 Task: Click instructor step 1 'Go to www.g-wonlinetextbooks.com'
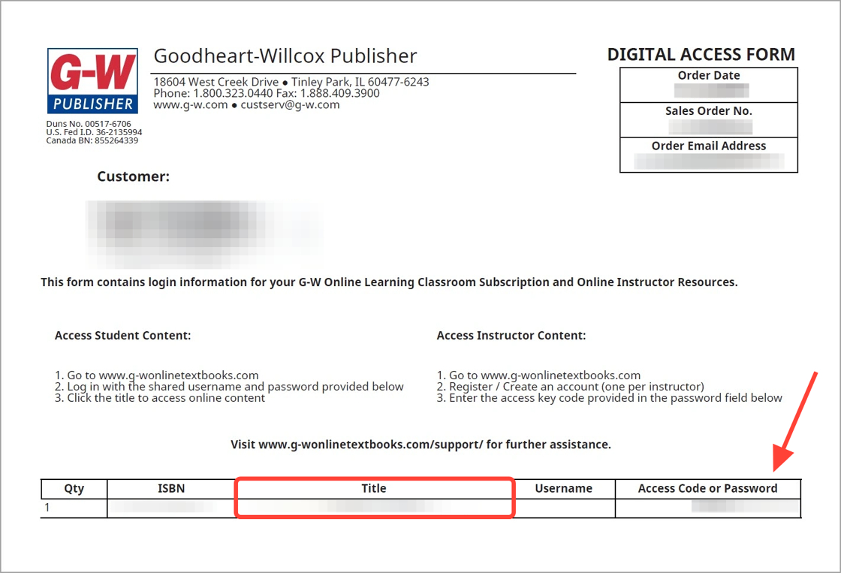point(538,375)
